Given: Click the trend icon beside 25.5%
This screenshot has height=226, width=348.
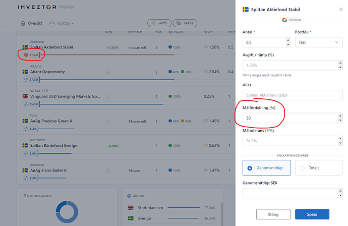Looking at the screenshot, I should [x=25, y=104].
